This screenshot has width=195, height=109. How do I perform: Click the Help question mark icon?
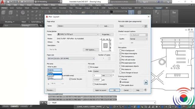pos(168,2)
